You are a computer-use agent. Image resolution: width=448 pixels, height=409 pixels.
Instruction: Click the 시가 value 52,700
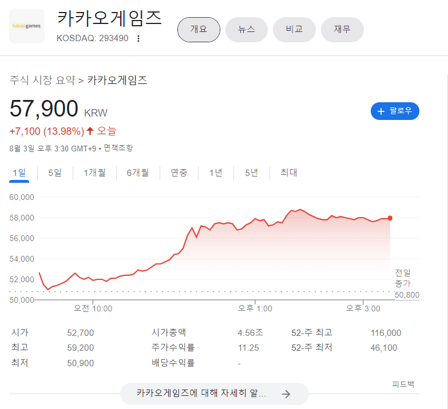coord(81,333)
